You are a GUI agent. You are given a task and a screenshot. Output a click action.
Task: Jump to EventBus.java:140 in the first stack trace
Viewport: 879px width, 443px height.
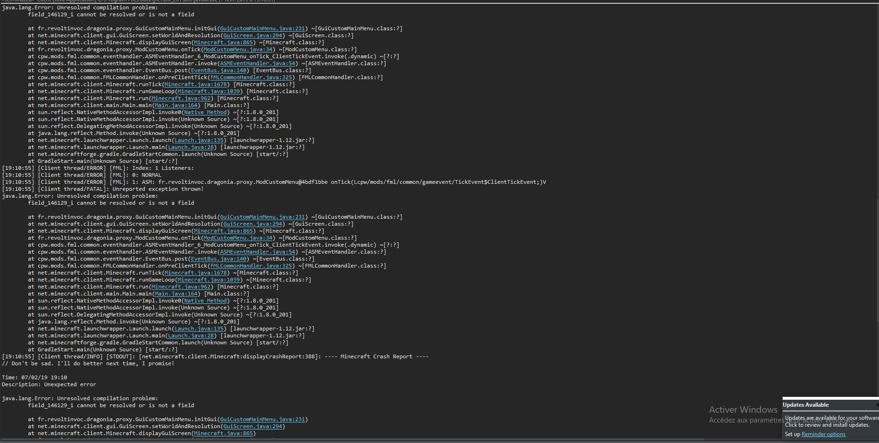click(218, 70)
